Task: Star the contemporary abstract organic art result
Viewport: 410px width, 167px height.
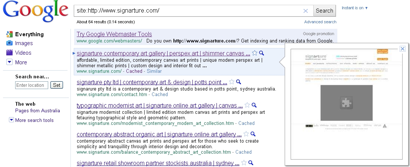Action: (246, 134)
